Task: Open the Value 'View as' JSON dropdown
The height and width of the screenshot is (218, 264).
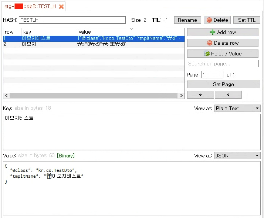Action: [x=237, y=156]
